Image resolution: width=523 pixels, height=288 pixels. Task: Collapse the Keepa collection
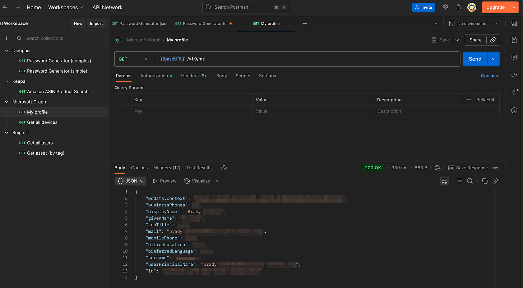click(x=6, y=81)
